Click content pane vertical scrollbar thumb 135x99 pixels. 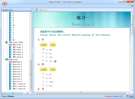coord(132,25)
